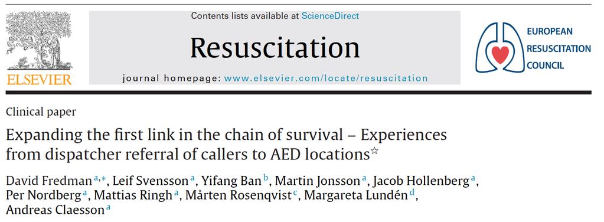Screen dimensions: 604x222
Task: Click the European Resuscitation Council lungs logo
Action: point(499,47)
